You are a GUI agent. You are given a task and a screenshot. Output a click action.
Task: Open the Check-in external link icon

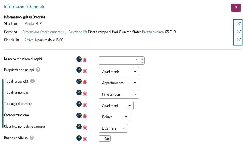click(238, 40)
